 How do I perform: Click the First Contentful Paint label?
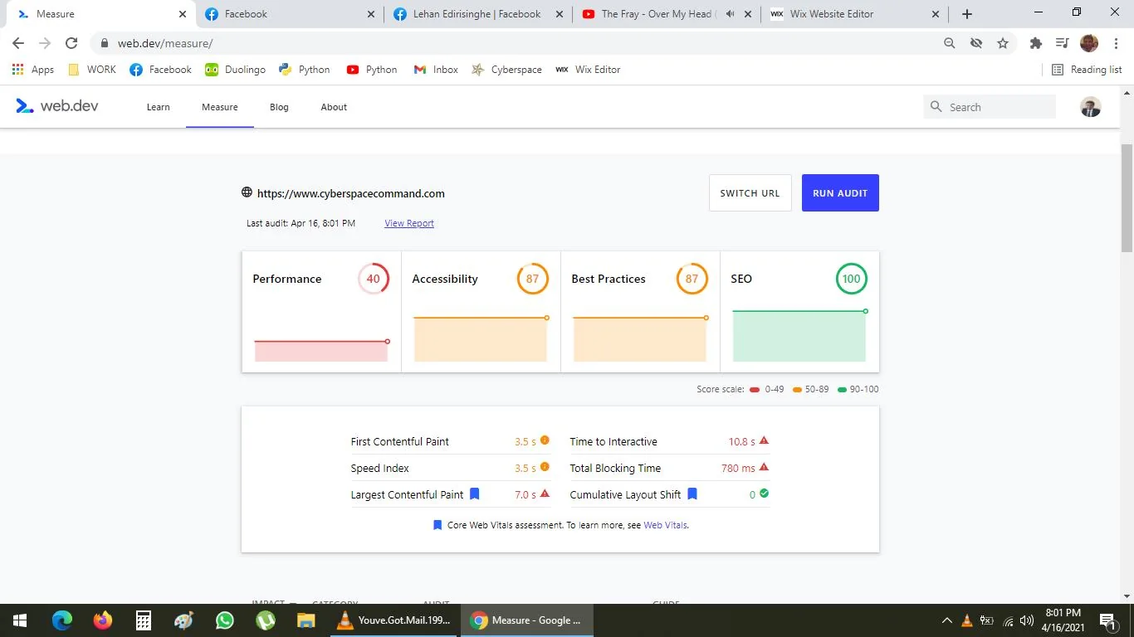(x=399, y=441)
